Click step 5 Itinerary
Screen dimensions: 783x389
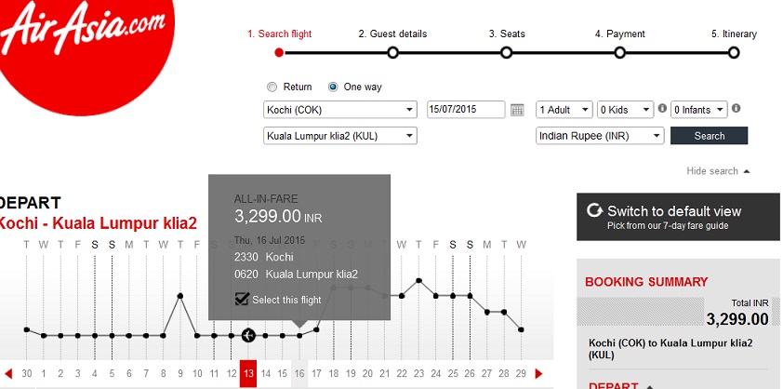(734, 34)
